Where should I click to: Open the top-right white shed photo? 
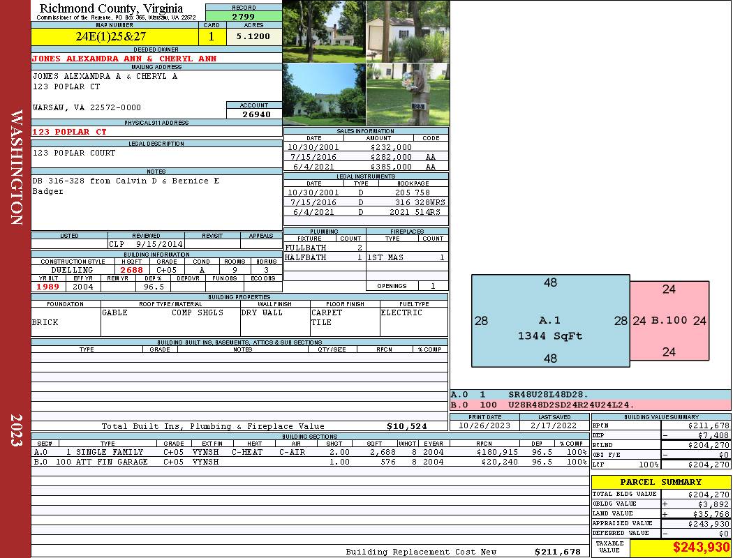click(408, 31)
